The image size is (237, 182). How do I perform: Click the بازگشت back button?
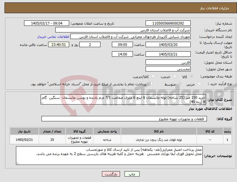[111, 174]
